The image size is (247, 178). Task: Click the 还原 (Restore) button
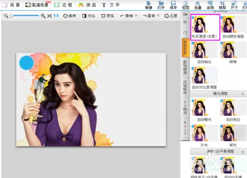coord(171,16)
